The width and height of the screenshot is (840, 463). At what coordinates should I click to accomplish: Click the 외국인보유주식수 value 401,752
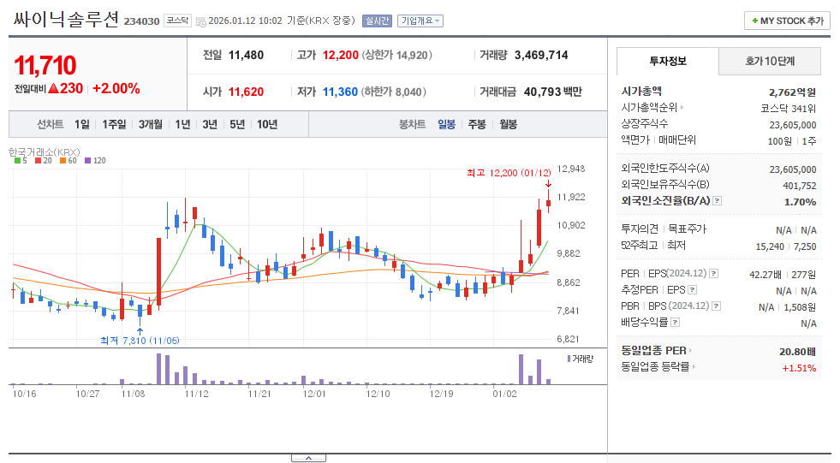799,186
